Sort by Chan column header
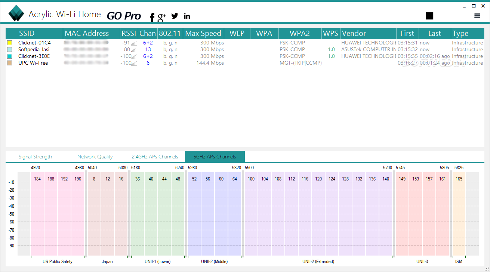490x272 pixels. coord(148,33)
